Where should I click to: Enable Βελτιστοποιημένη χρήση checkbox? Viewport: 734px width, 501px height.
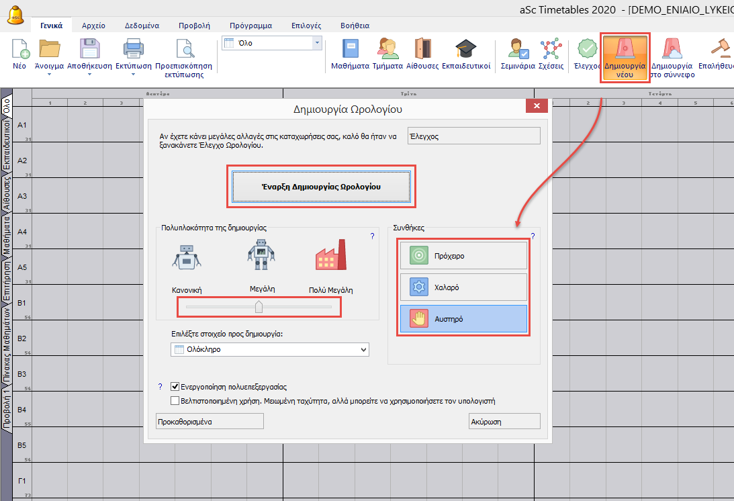pyautogui.click(x=175, y=401)
